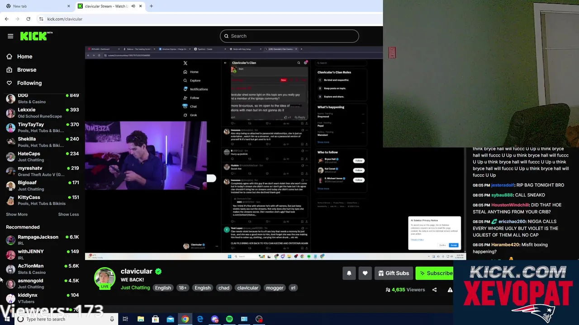The height and width of the screenshot is (325, 579).
Task: Open kiddlynx recommended channel
Action: 42,298
